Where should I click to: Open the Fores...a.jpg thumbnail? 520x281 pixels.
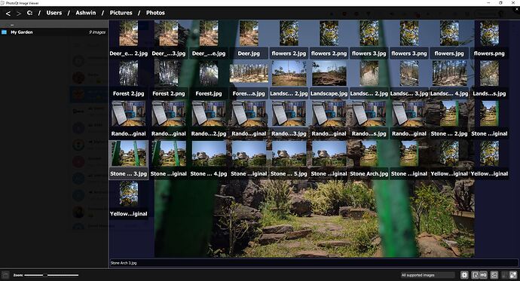pos(249,79)
